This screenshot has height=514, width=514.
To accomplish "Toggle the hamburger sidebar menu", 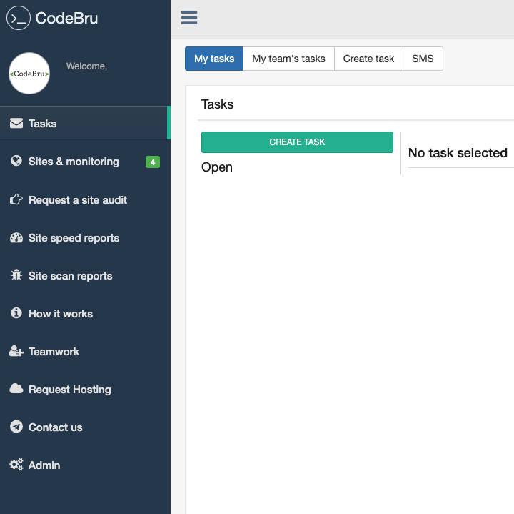I will 189,19.
